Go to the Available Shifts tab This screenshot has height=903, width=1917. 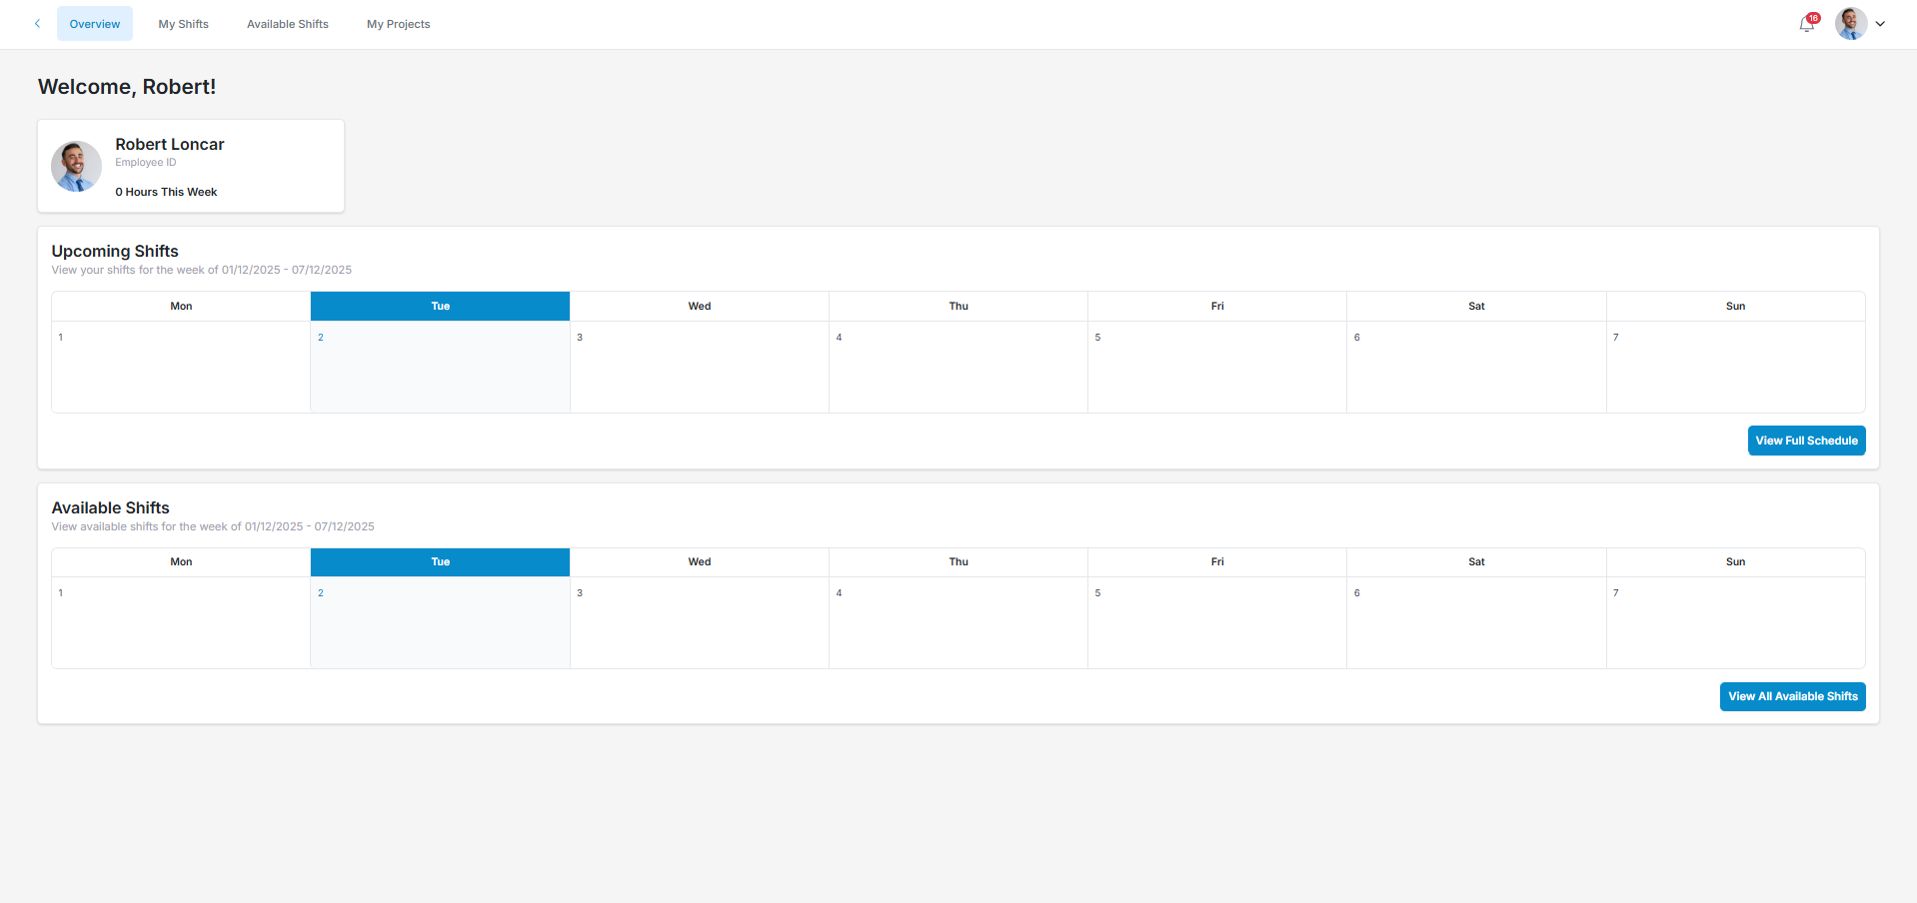[x=288, y=24]
